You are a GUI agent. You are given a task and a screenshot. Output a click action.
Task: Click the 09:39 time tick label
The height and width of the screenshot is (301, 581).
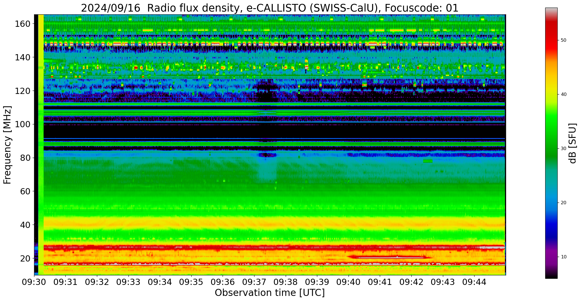(x=317, y=282)
